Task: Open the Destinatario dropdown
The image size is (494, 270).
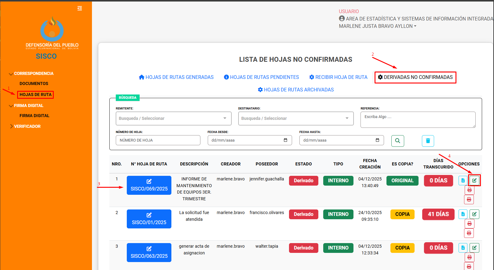Action: (x=295, y=118)
